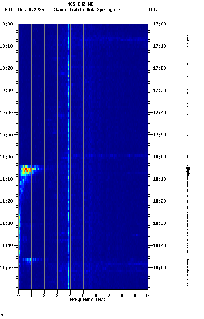The height and width of the screenshot is (319, 204).
Task: Click the "17:50" UTC time label
Action: click(x=159, y=135)
